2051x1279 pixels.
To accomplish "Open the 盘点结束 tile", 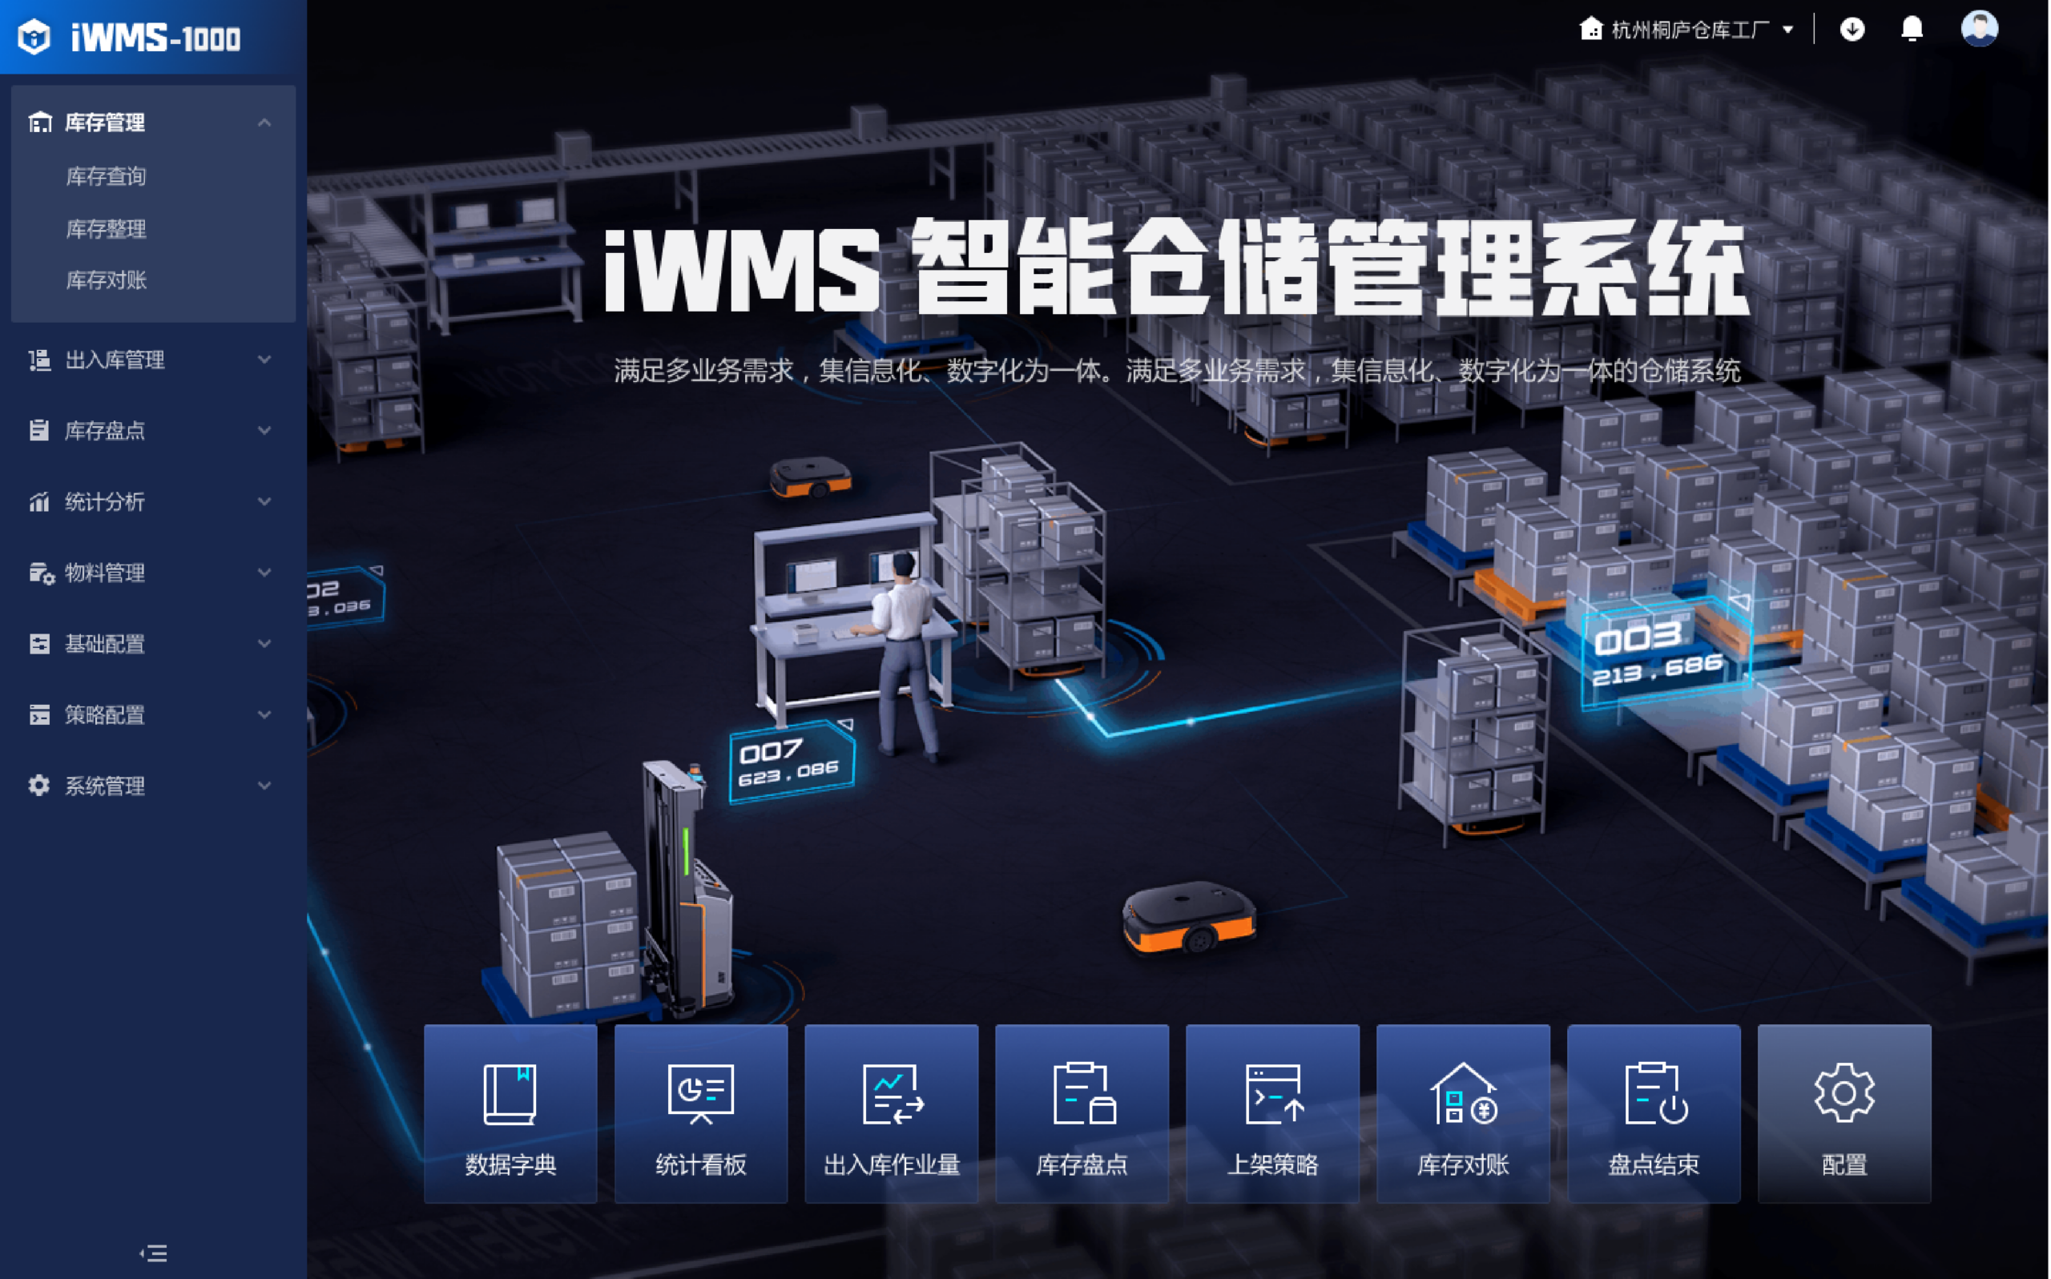I will [x=1654, y=1113].
